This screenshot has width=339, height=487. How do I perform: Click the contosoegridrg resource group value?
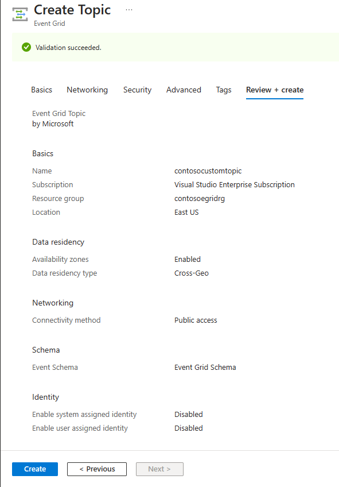coord(200,199)
